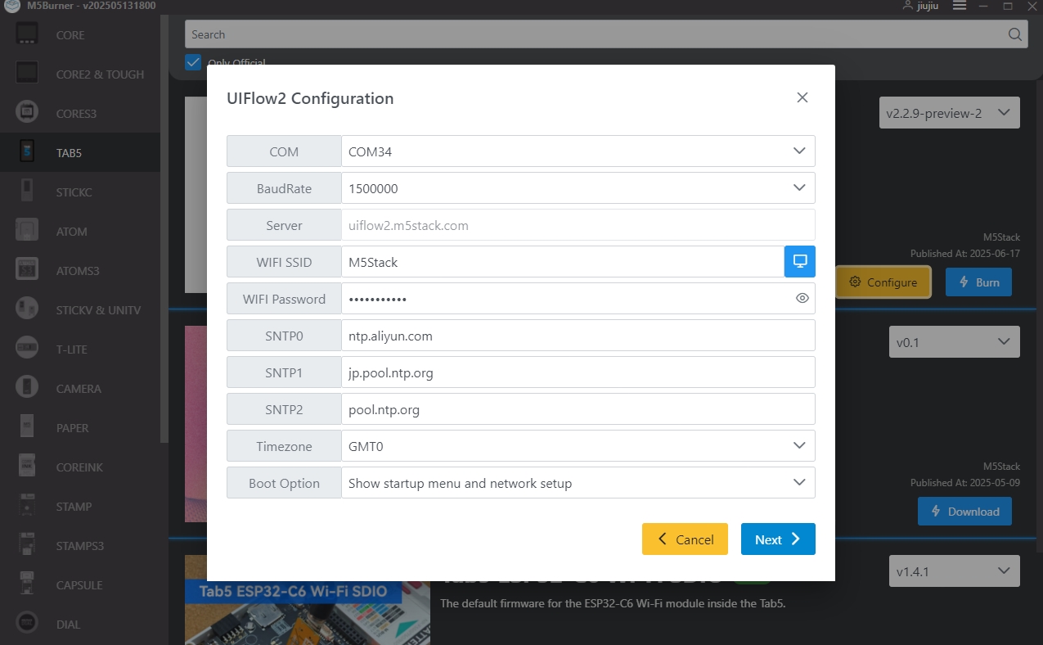Select the STAMPS3 device icon
1043x645 pixels.
tap(27, 545)
